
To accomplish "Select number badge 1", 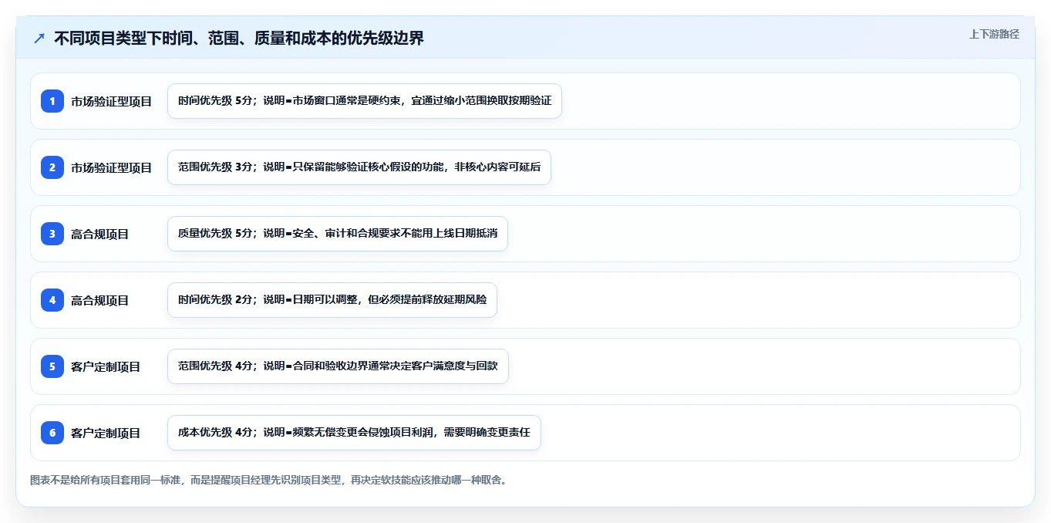I will click(52, 101).
